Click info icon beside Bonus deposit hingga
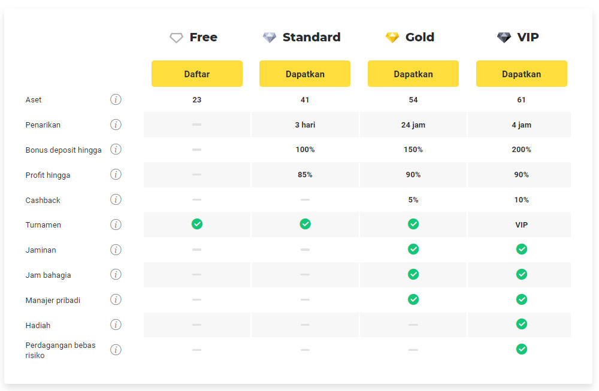This screenshot has height=391, width=599. point(116,149)
